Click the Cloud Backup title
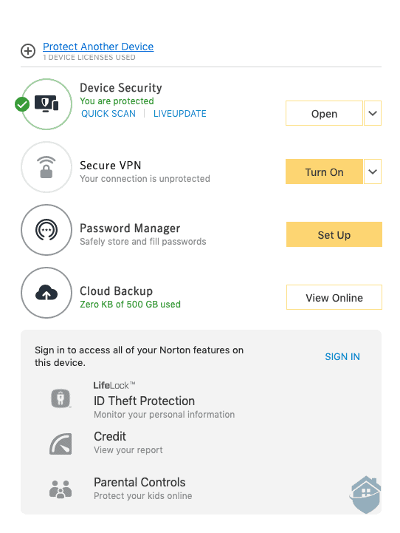Image resolution: width=400 pixels, height=533 pixels. click(116, 291)
